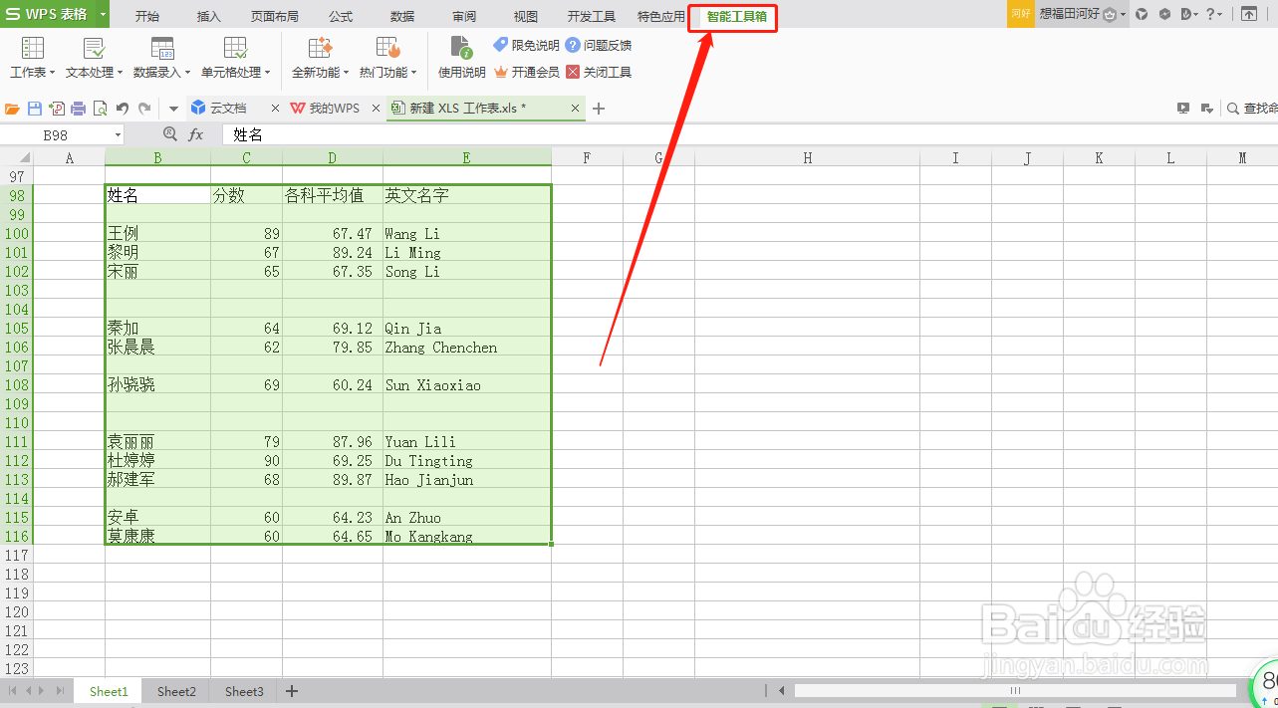The height and width of the screenshot is (708, 1278).
Task: Click the WPS skin icon in the title bar
Action: (1142, 14)
